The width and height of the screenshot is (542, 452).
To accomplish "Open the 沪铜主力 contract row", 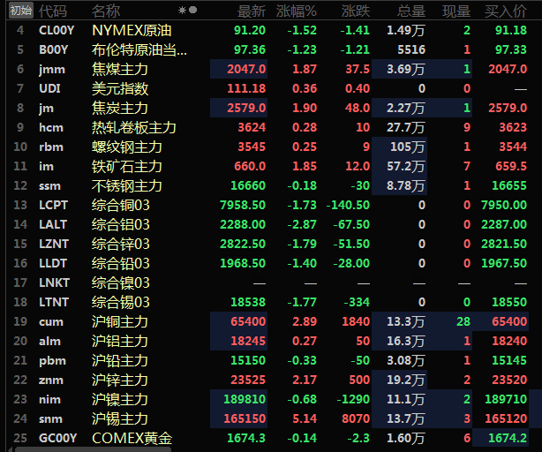I will tap(120, 321).
